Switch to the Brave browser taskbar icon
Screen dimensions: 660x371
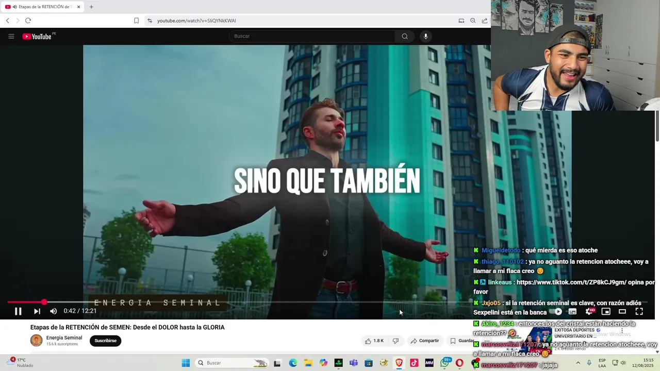tap(399, 363)
